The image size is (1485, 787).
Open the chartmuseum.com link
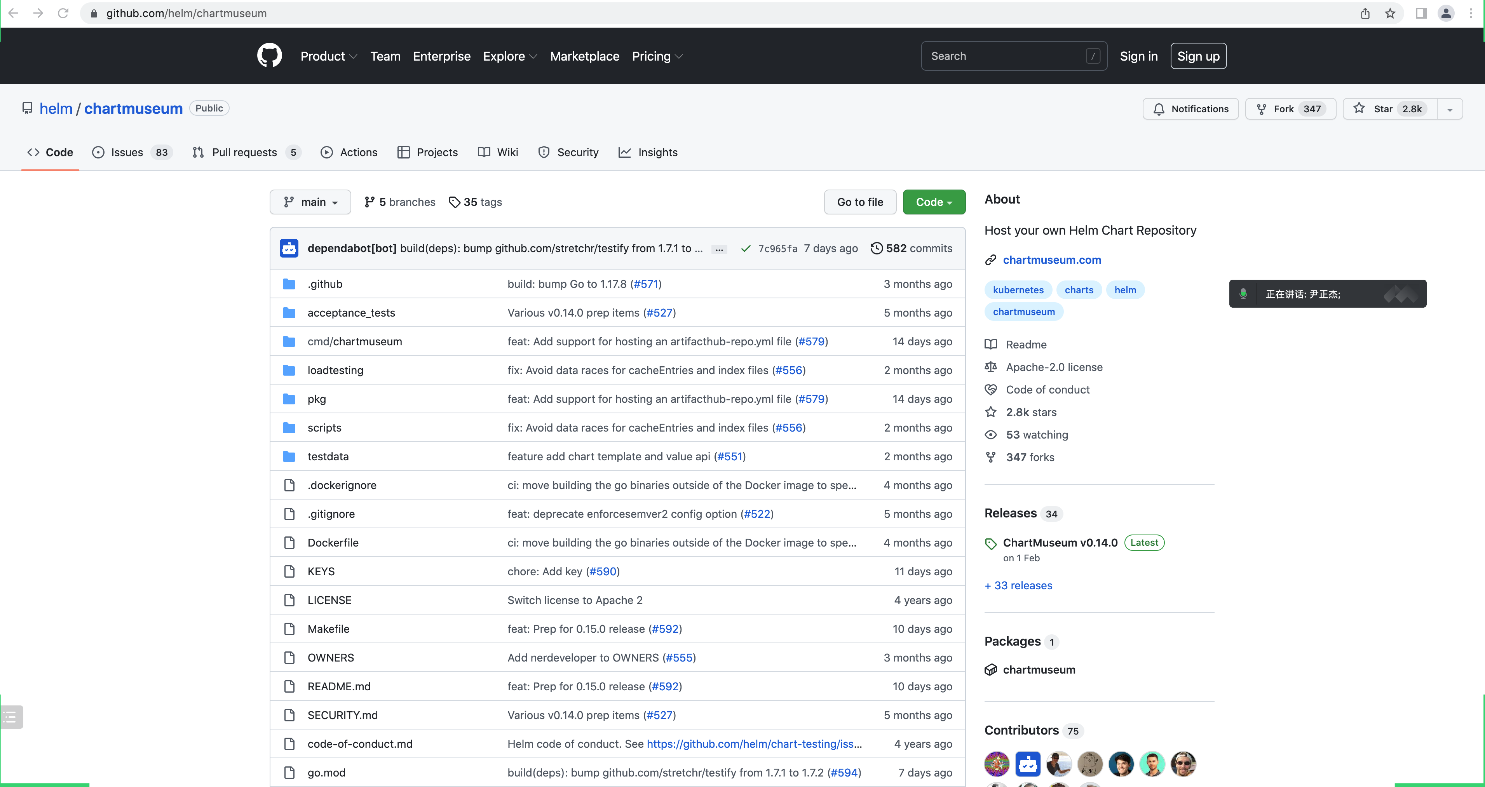click(1051, 260)
